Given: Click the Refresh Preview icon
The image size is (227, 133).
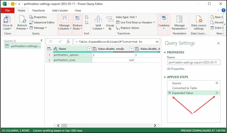Looking at the screenshot, I should pyautogui.click(x=23, y=19).
